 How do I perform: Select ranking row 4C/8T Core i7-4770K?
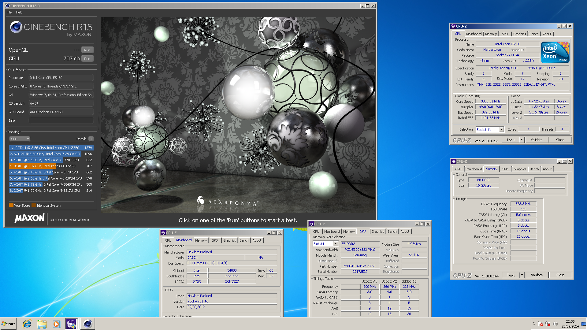click(x=51, y=160)
